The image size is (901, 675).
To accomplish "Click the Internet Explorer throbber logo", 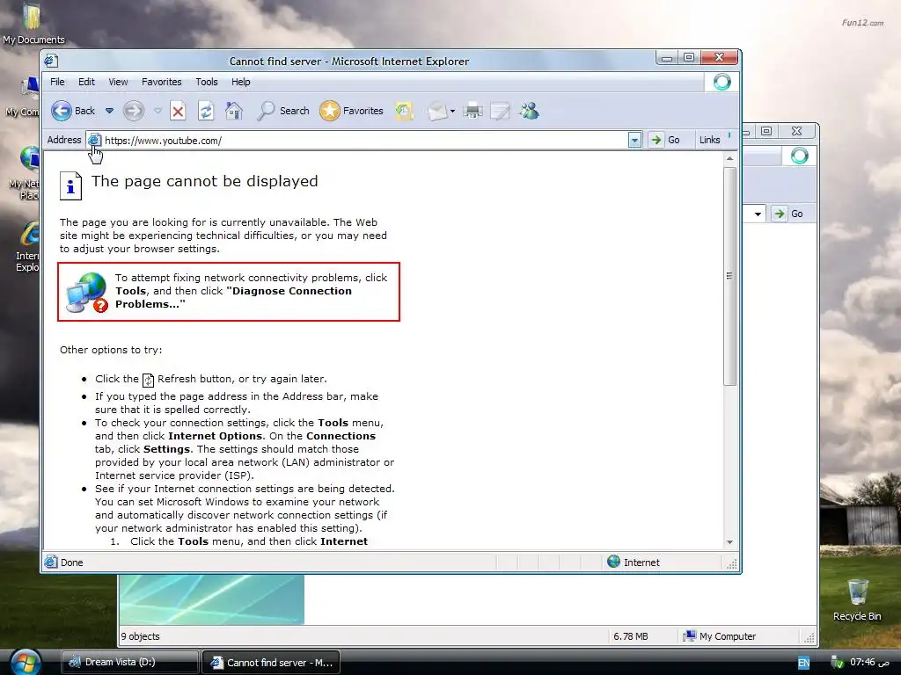I will [722, 82].
